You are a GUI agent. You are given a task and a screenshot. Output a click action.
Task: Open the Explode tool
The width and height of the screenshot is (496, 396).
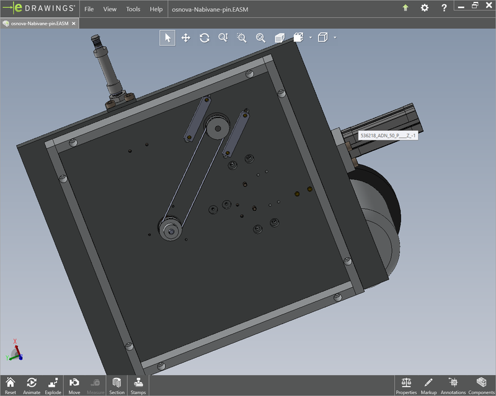point(52,385)
